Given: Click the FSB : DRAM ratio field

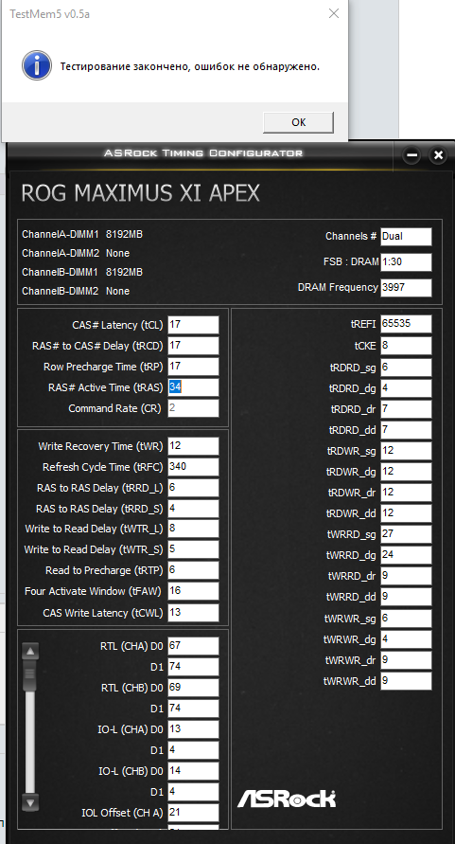Looking at the screenshot, I should pyautogui.click(x=406, y=262).
